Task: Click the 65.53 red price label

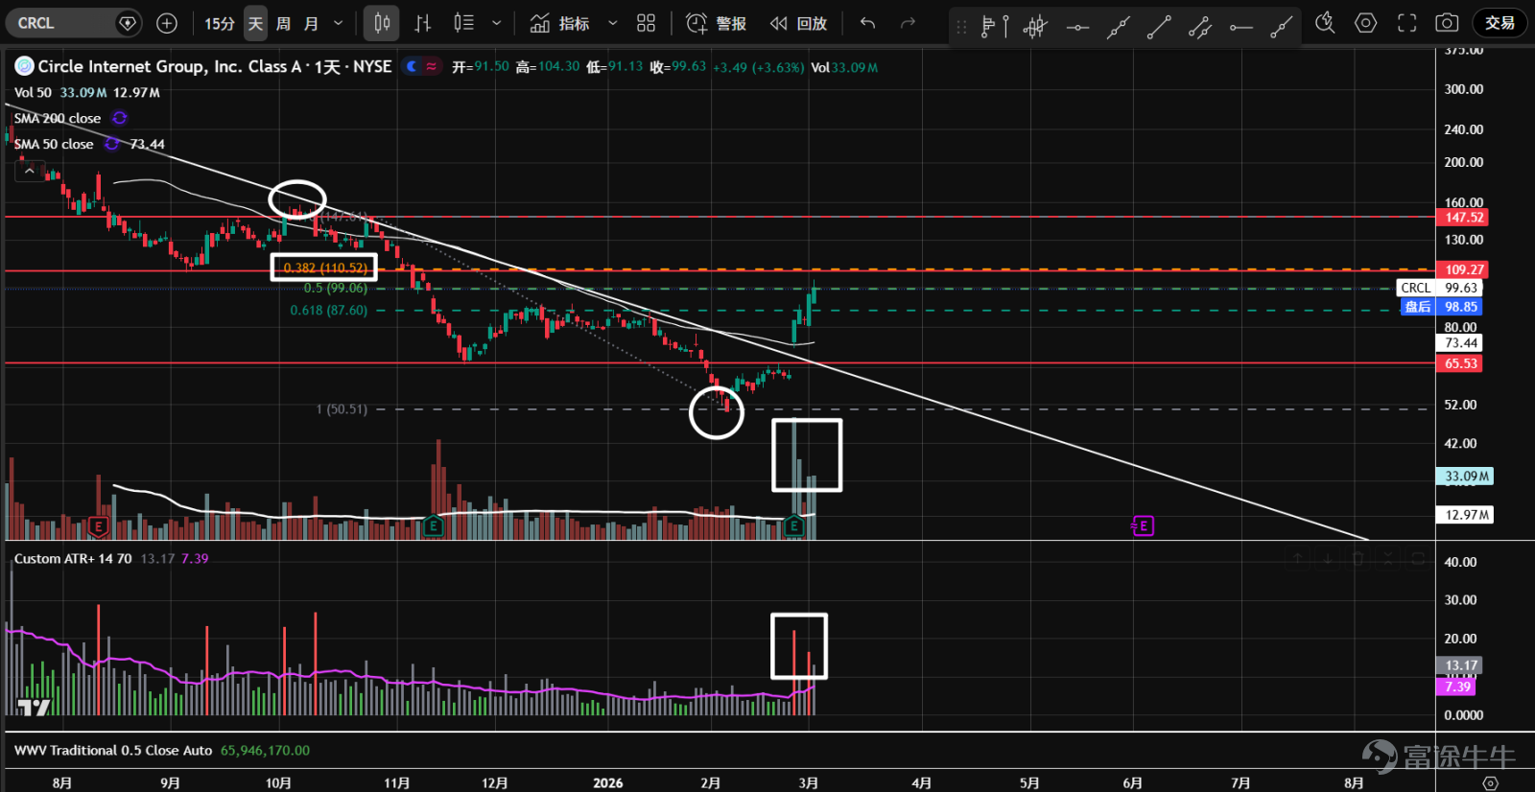Action: tap(1460, 363)
